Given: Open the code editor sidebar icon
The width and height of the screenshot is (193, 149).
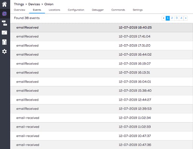Looking at the screenshot, I should pyautogui.click(x=5, y=33).
